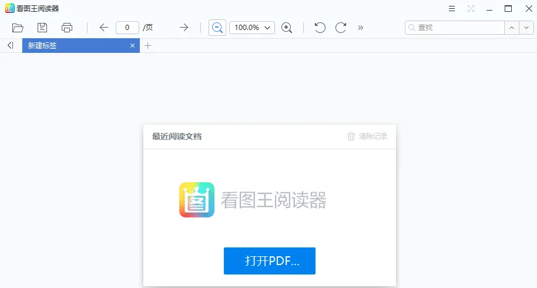Show more toolbar tools via double chevron

360,28
